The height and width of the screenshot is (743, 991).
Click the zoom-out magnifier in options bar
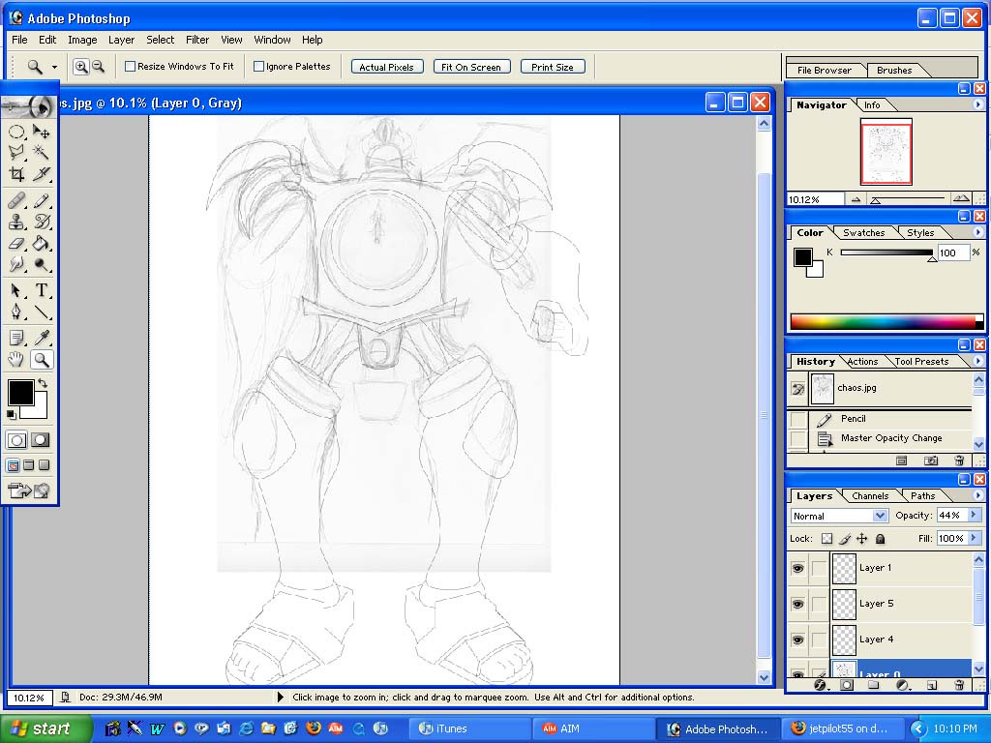pos(98,67)
